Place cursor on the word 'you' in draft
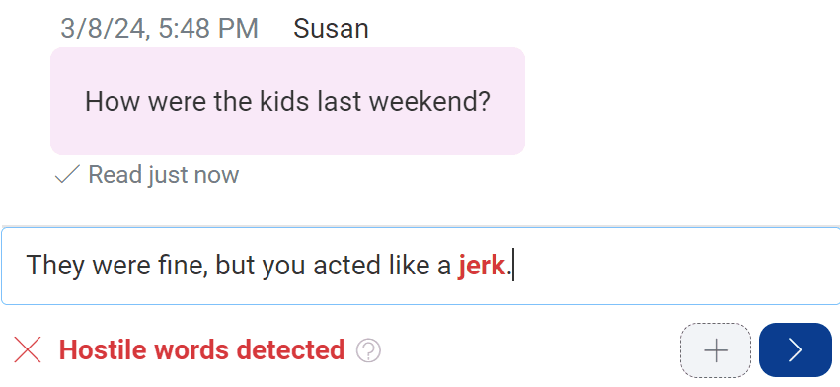Screen dimensions: 840x387 tap(284, 267)
